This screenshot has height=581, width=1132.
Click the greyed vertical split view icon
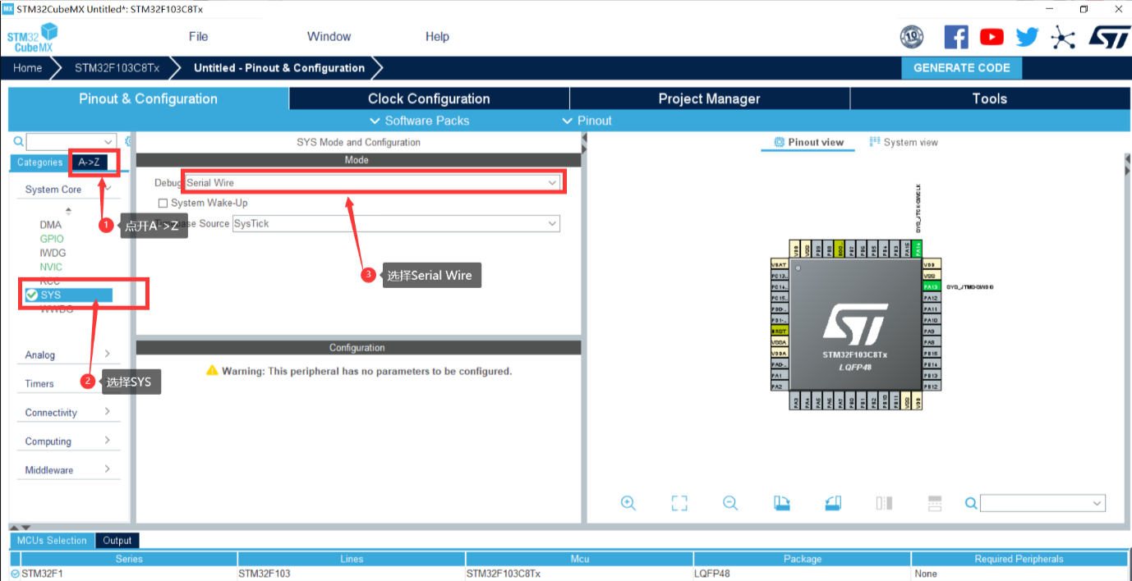pos(884,503)
